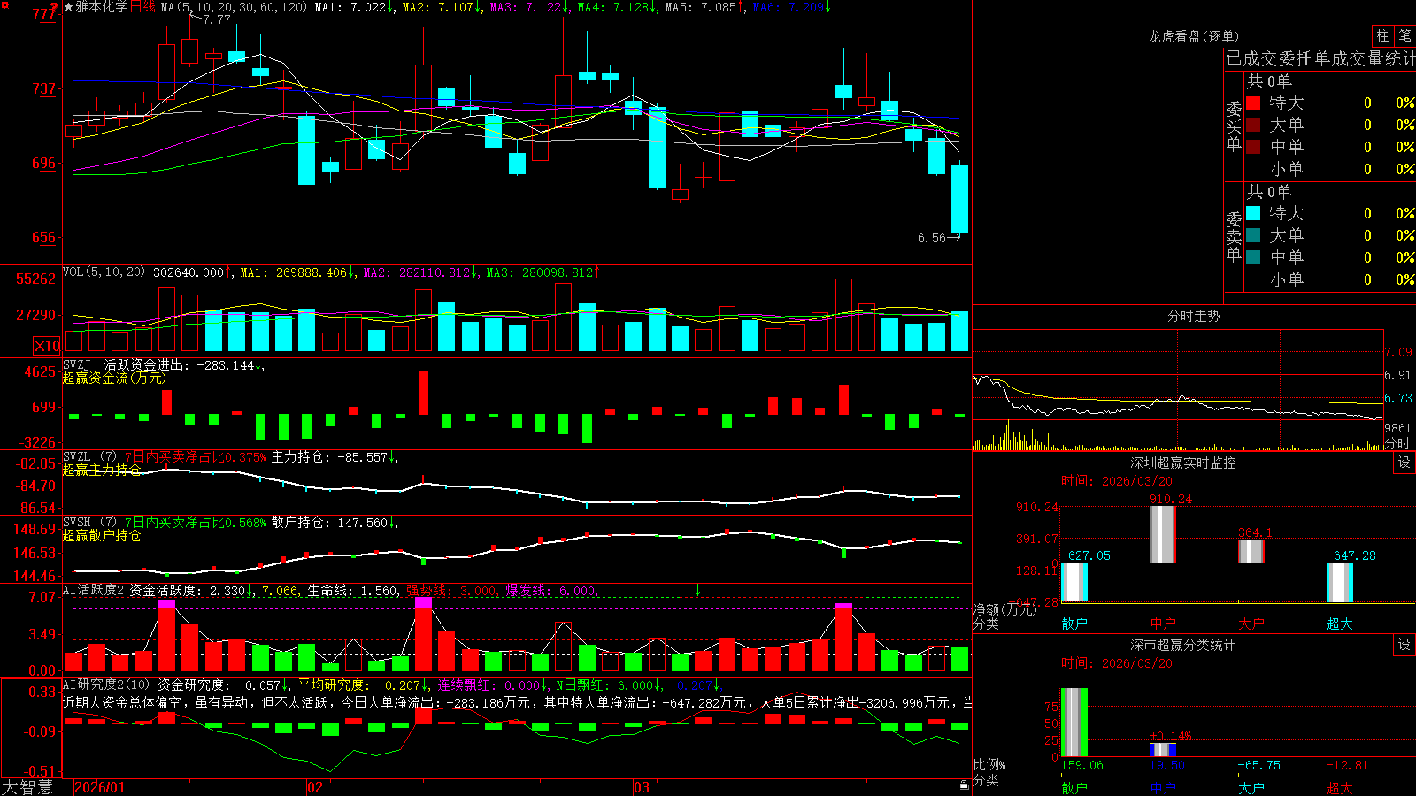Click the 910.24 中户 bar in 实时监控
Image resolution: width=1416 pixels, height=796 pixels.
[x=1163, y=534]
